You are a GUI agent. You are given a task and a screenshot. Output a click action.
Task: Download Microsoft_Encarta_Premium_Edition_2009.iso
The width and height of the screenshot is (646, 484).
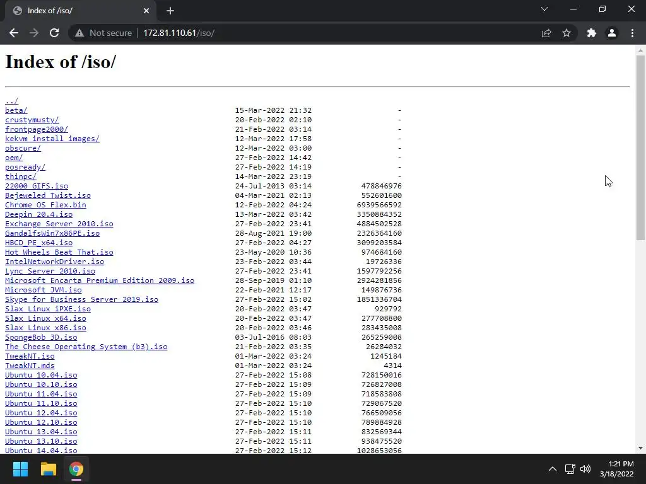(100, 280)
